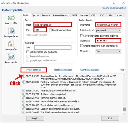The width and height of the screenshot is (128, 123).
Task: Click info icon of 21:39:25.012 log entry
Action: click(24, 82)
